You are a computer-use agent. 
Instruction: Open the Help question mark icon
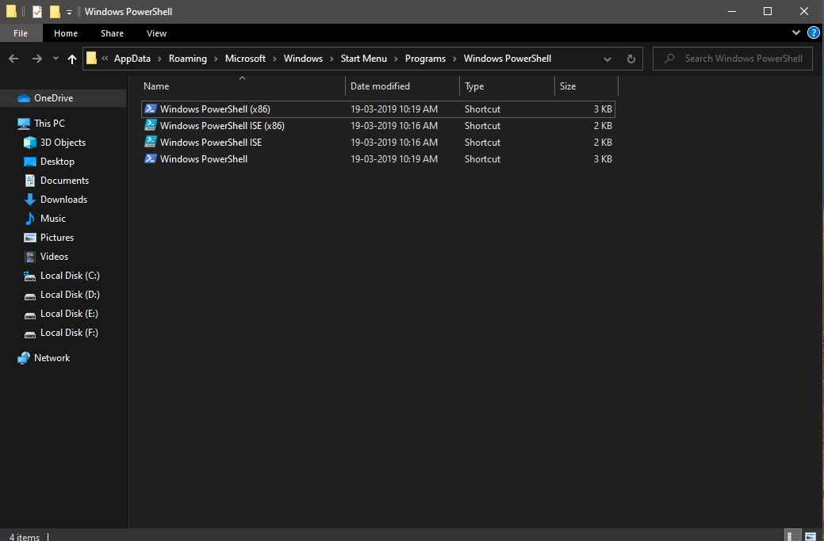[813, 33]
